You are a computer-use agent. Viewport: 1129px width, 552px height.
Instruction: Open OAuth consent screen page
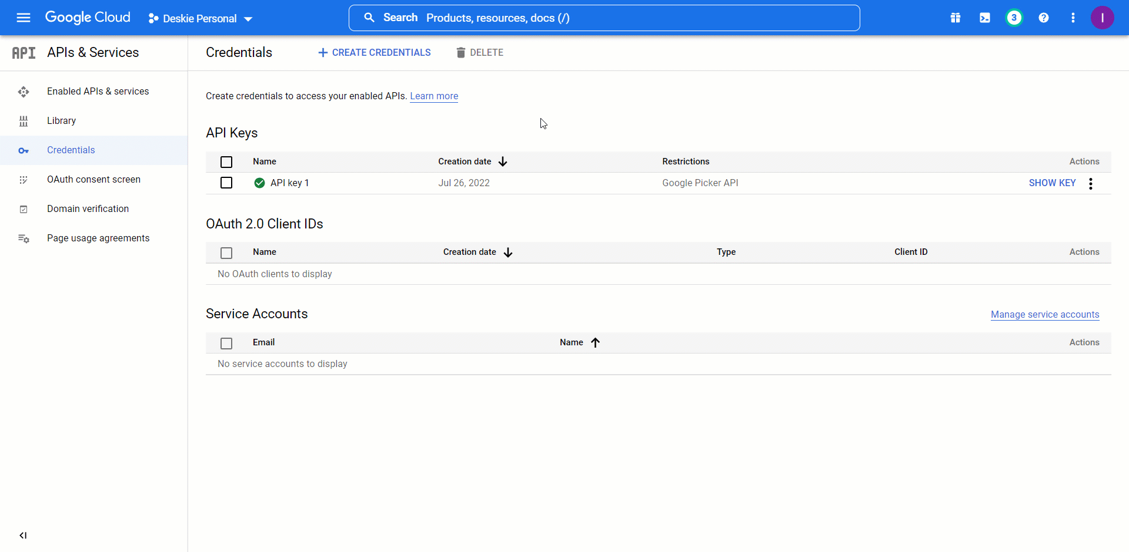click(94, 179)
